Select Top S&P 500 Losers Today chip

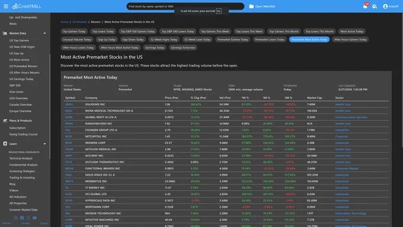click(x=178, y=31)
